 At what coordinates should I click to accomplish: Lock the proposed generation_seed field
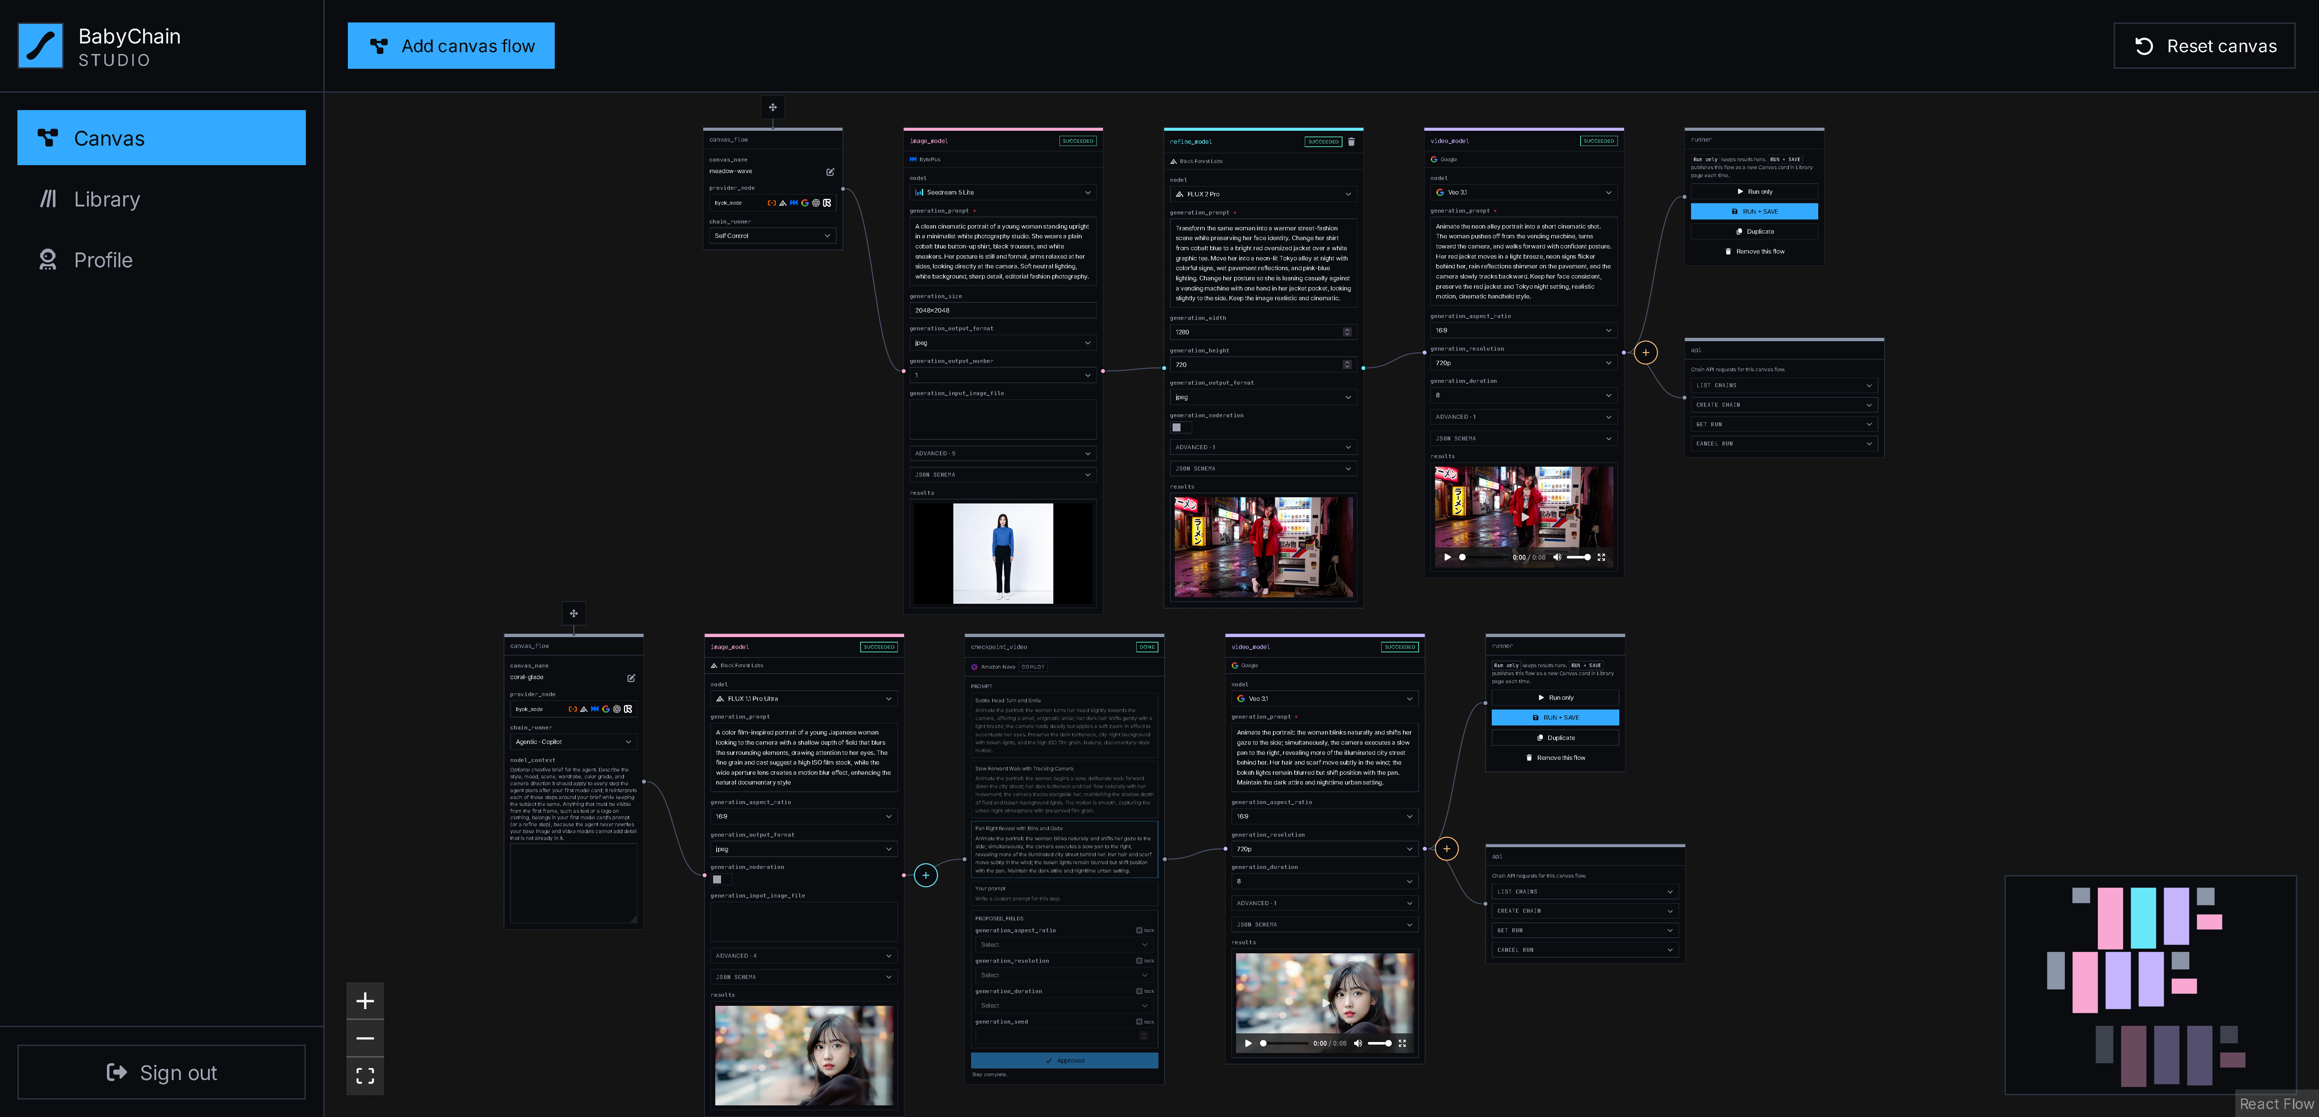pyautogui.click(x=1140, y=1022)
